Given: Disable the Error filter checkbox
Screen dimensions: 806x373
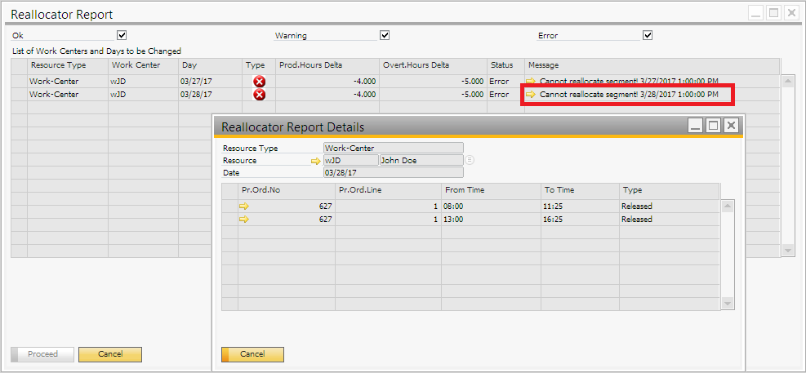Looking at the screenshot, I should pos(648,35).
